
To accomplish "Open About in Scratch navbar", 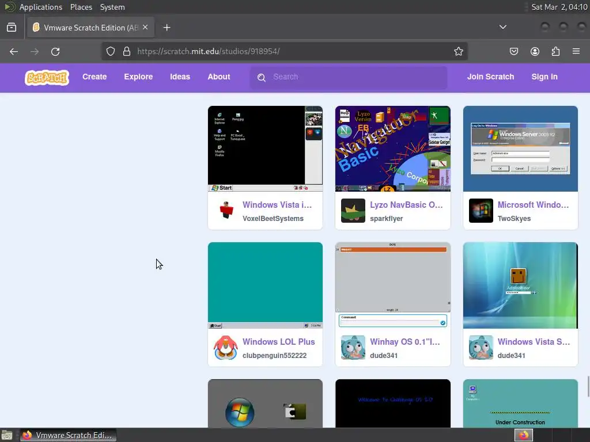I will pyautogui.click(x=218, y=77).
